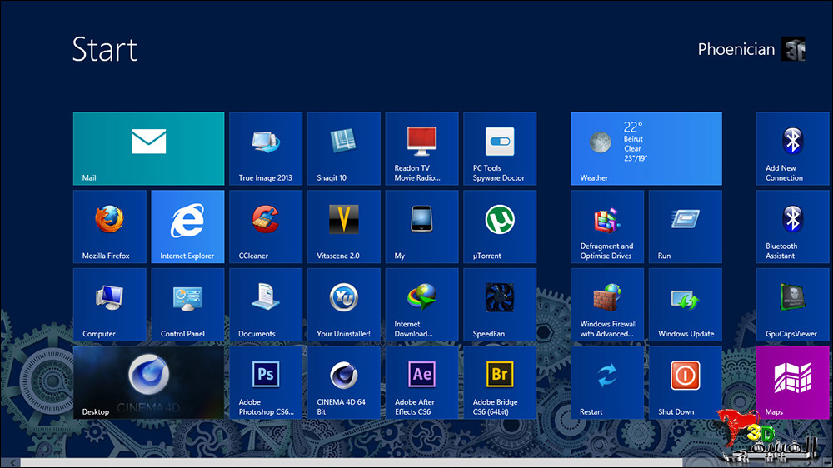Launch Bluetooth Assistant
833x468 pixels.
pos(793,227)
